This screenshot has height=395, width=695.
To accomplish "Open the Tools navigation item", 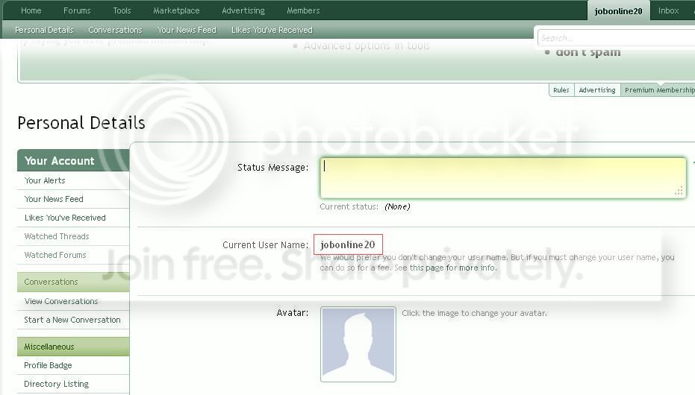I will coord(122,10).
